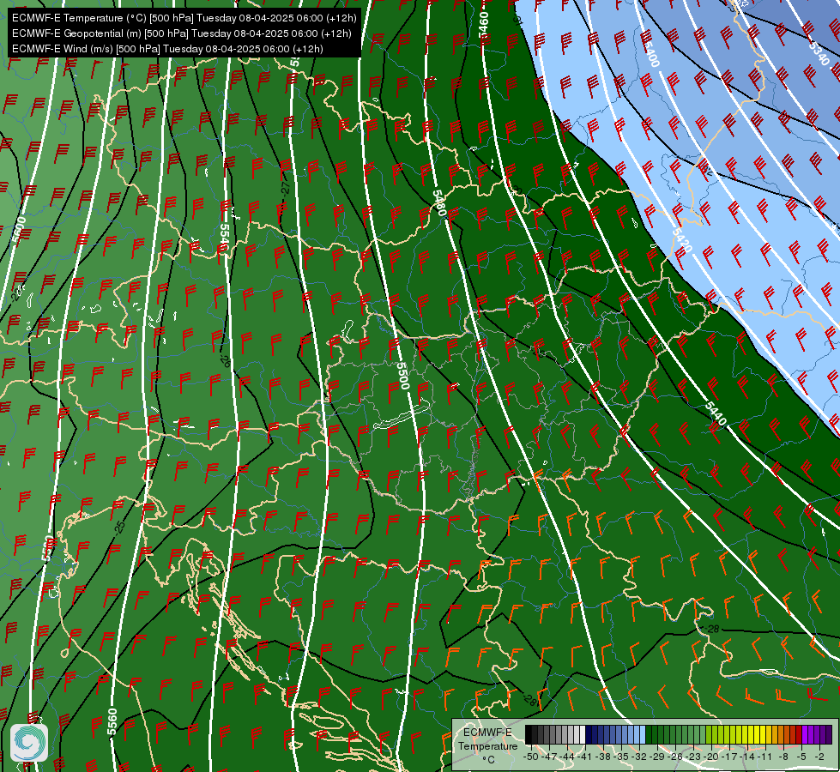
Task: Click the 5480 geopotential contour label
Action: 438,203
